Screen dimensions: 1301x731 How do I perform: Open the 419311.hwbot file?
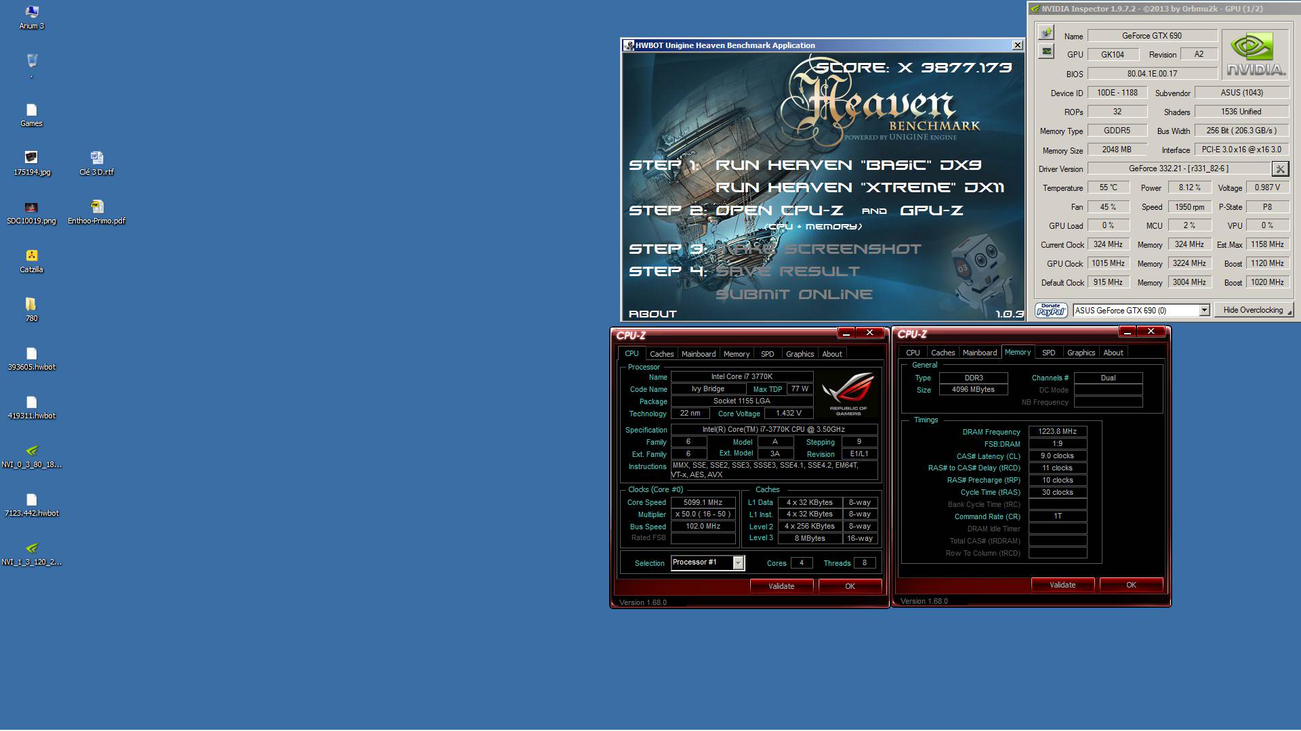coord(31,407)
